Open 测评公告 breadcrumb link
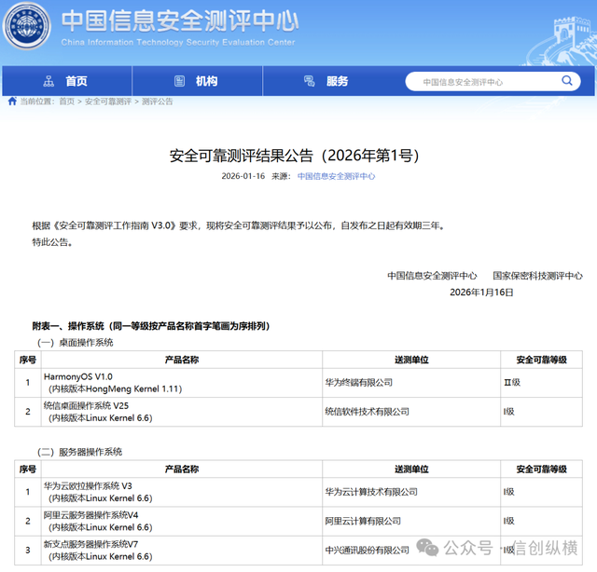The image size is (597, 572). (157, 101)
